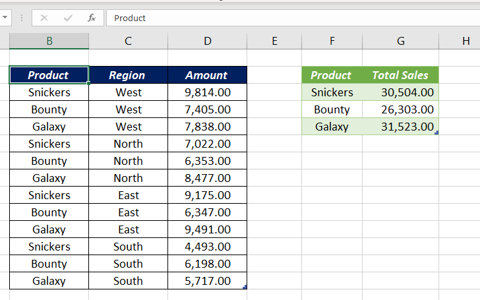Click the cell with 9,814.00
Screen dimensions: 480x300
(208, 92)
